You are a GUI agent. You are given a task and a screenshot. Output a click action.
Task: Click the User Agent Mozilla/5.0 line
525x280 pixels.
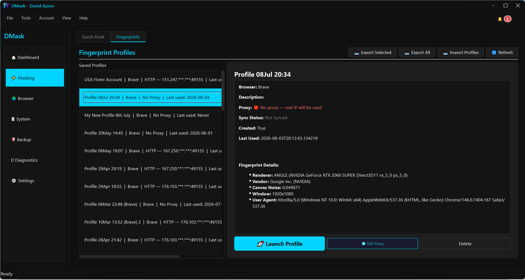coord(378,203)
